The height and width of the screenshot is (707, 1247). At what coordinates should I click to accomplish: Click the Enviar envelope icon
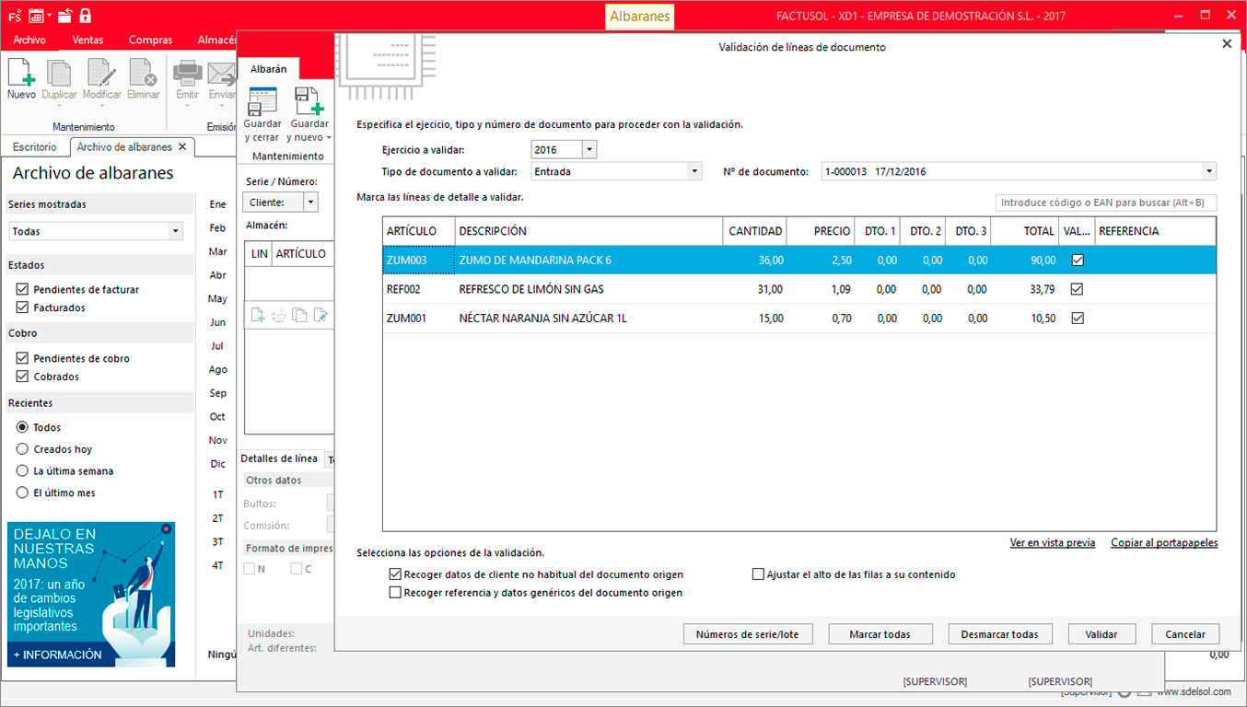(x=220, y=73)
